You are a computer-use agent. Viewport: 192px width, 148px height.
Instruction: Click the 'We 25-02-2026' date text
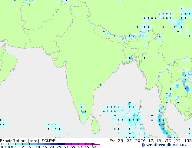pyautogui.click(x=128, y=141)
